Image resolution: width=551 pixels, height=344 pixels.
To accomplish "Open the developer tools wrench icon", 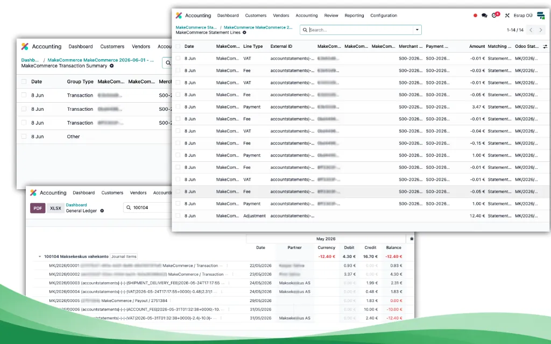I will point(507,16).
